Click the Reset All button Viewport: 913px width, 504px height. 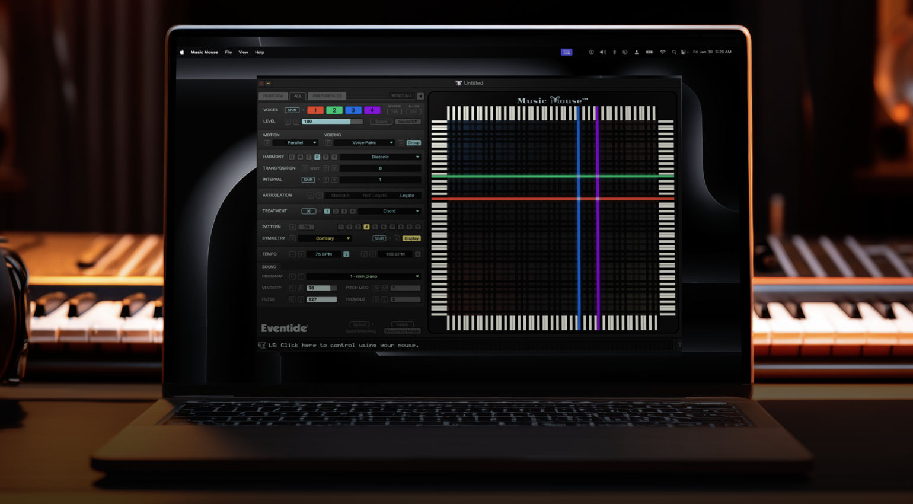(401, 95)
